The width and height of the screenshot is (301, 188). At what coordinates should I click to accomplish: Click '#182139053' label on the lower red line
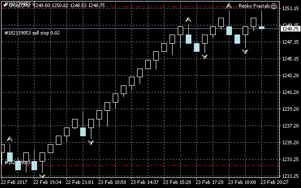pos(18,163)
